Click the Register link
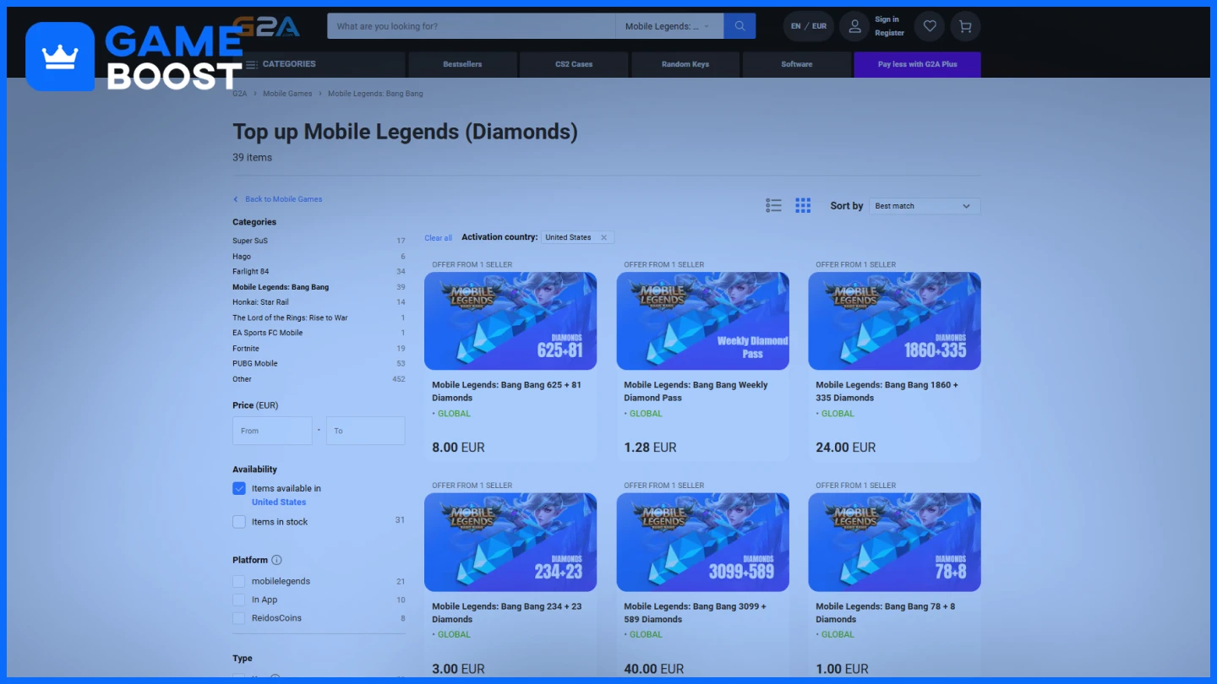This screenshot has height=684, width=1217. [x=889, y=33]
